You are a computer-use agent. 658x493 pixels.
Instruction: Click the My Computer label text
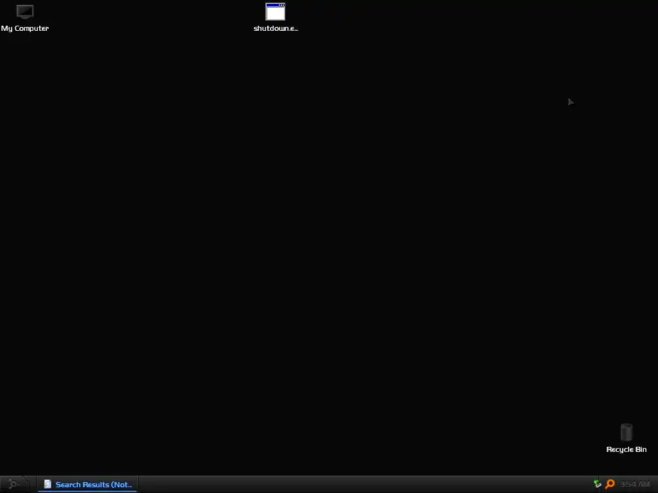coord(25,28)
